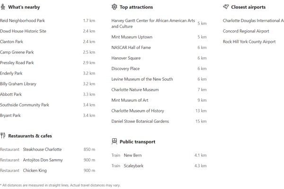Click the Top attractions badge icon
Screen dimensions: 284x189
[114, 7]
